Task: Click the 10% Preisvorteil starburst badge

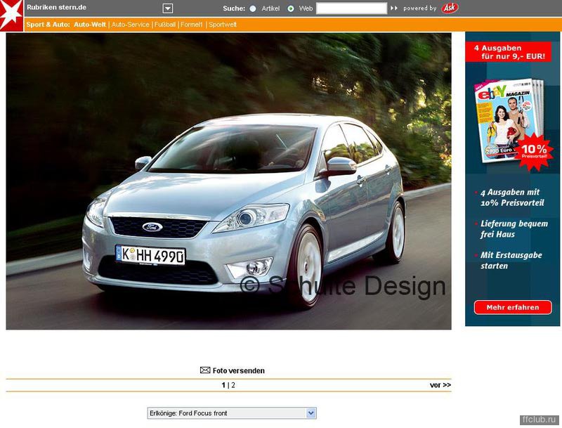Action: [x=534, y=151]
